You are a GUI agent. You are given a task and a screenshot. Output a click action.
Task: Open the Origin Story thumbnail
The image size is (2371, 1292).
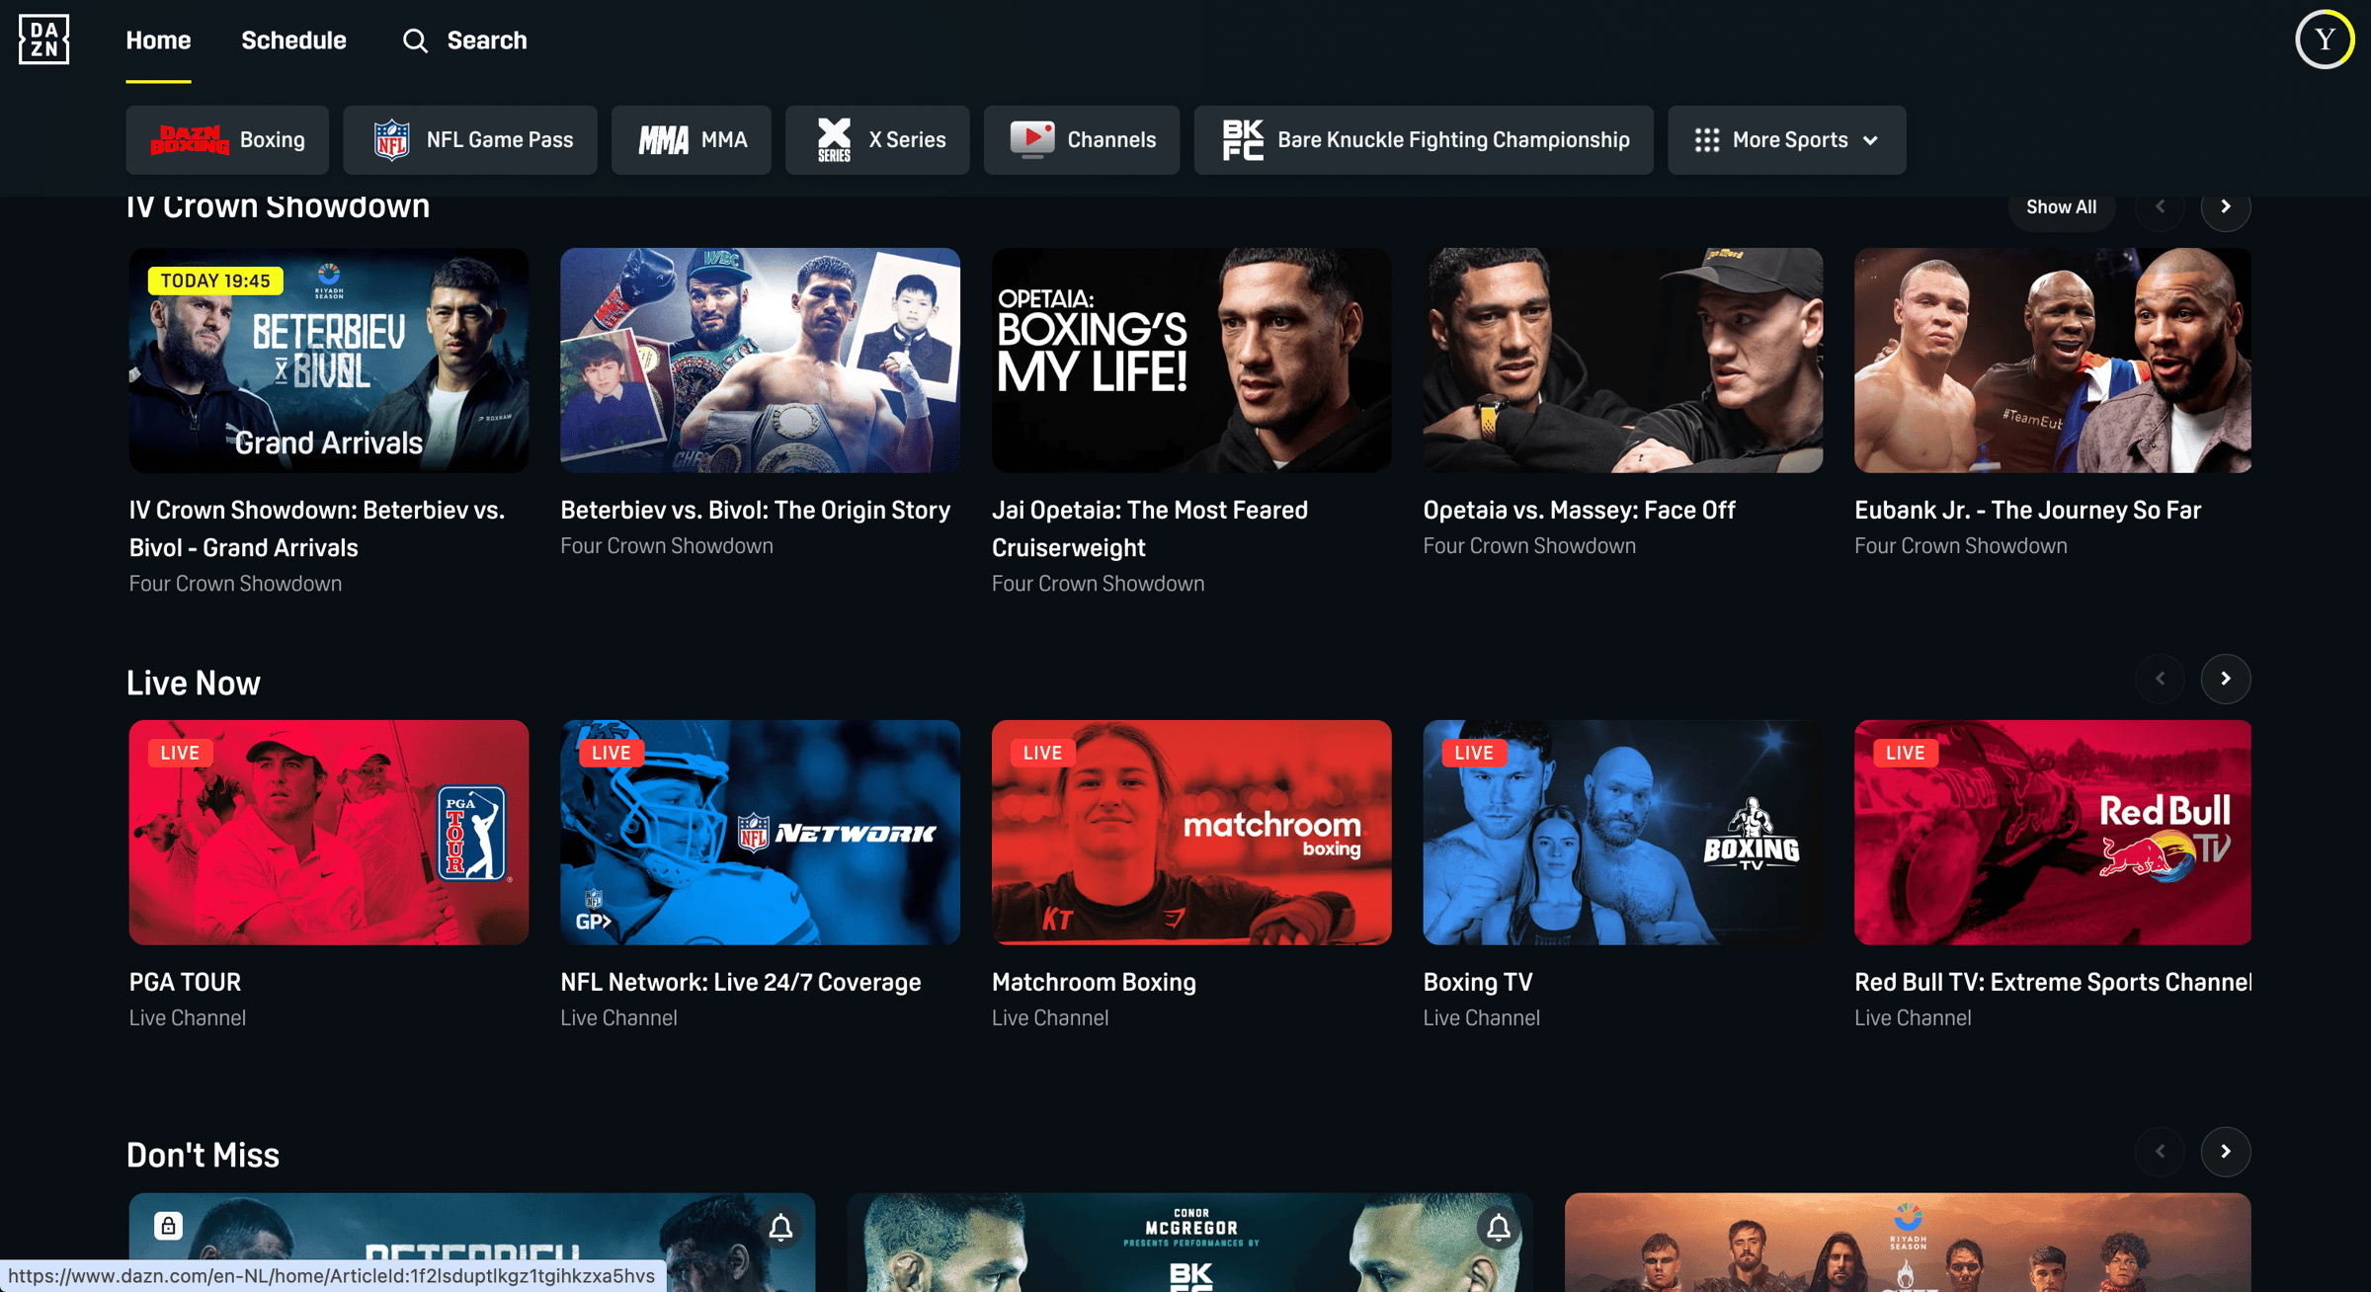[x=760, y=360]
